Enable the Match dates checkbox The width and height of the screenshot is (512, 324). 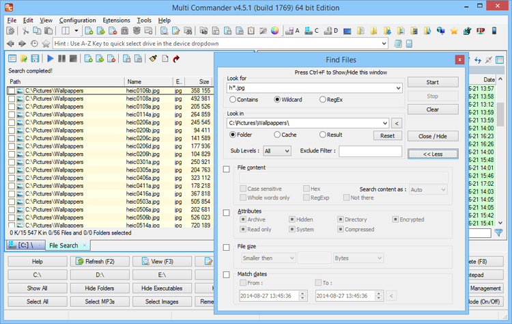click(x=226, y=275)
